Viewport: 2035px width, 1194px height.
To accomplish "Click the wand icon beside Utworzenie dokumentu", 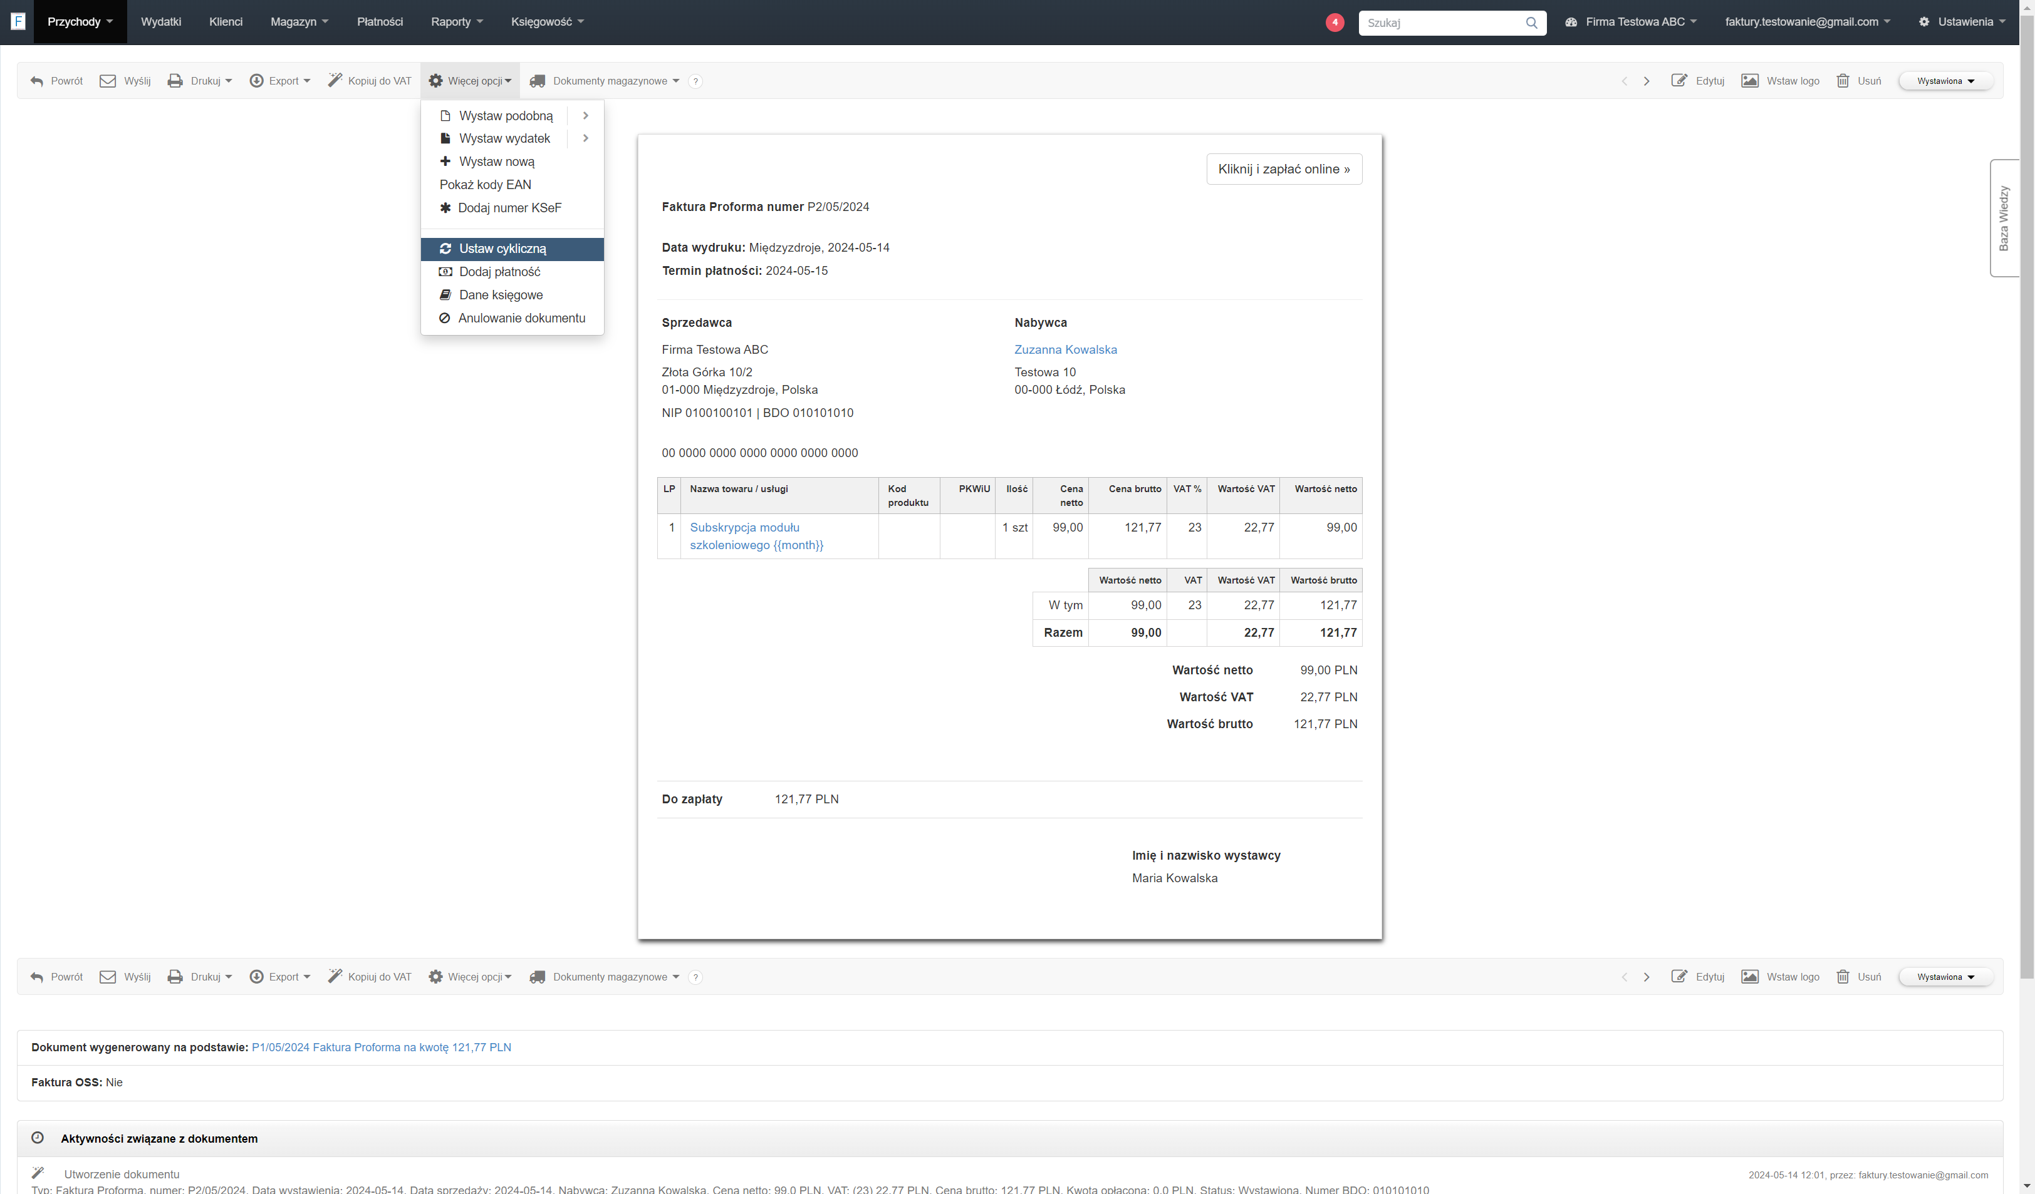I will (37, 1173).
